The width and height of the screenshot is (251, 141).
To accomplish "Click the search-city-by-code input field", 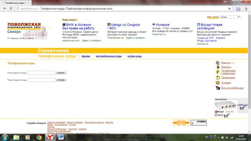I will (x=42, y=80).
